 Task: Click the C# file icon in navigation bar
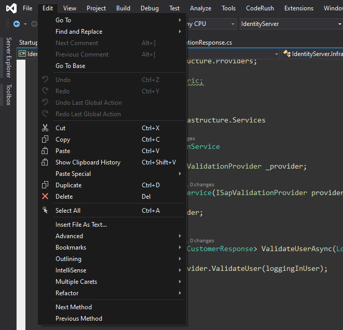pos(22,53)
